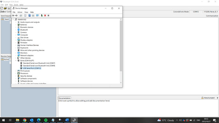Viewport: 219px width, 123px height.
Task: Open the Documentation tab
Action: click(x=64, y=98)
